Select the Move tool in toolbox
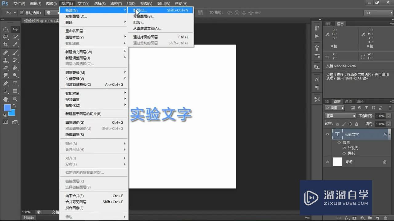The height and width of the screenshot is (221, 394). pyautogui.click(x=15, y=29)
